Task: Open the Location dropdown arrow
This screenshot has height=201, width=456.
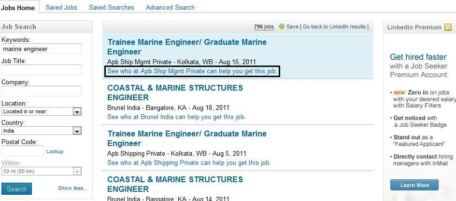Action: pyautogui.click(x=76, y=112)
